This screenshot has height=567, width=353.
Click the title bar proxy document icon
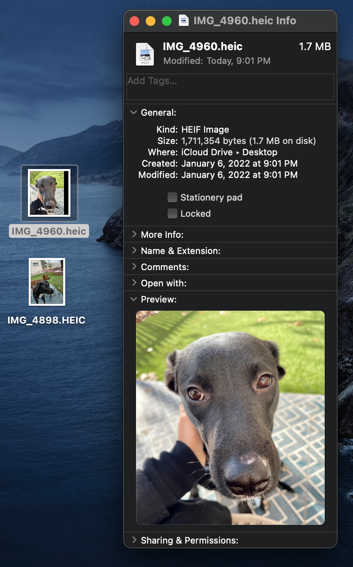(184, 21)
